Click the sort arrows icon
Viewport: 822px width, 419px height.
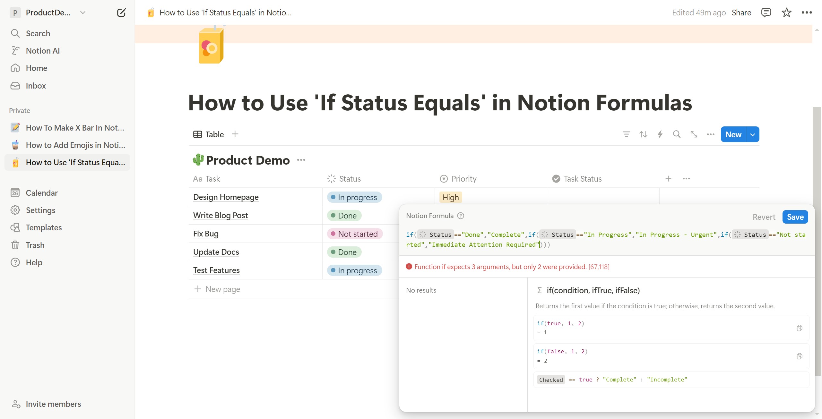point(643,134)
